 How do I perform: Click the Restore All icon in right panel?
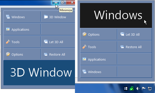[122, 47]
